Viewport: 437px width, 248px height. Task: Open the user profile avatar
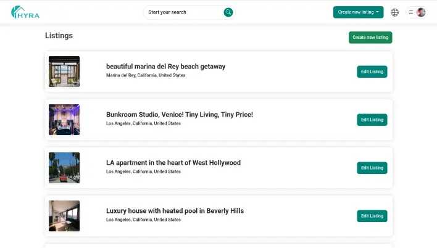[x=421, y=12]
